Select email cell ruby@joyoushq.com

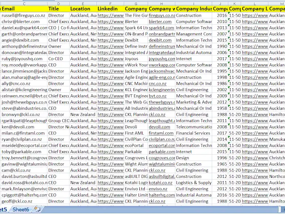coord(24,59)
